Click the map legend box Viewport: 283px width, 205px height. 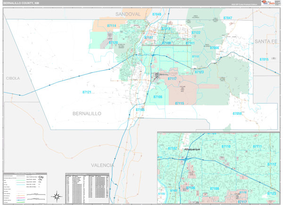[31, 188]
